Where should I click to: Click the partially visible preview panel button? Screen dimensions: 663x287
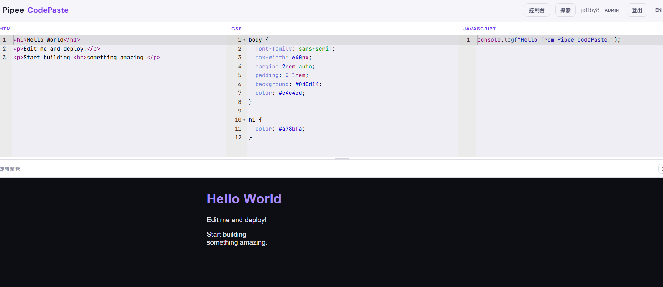pos(661,169)
